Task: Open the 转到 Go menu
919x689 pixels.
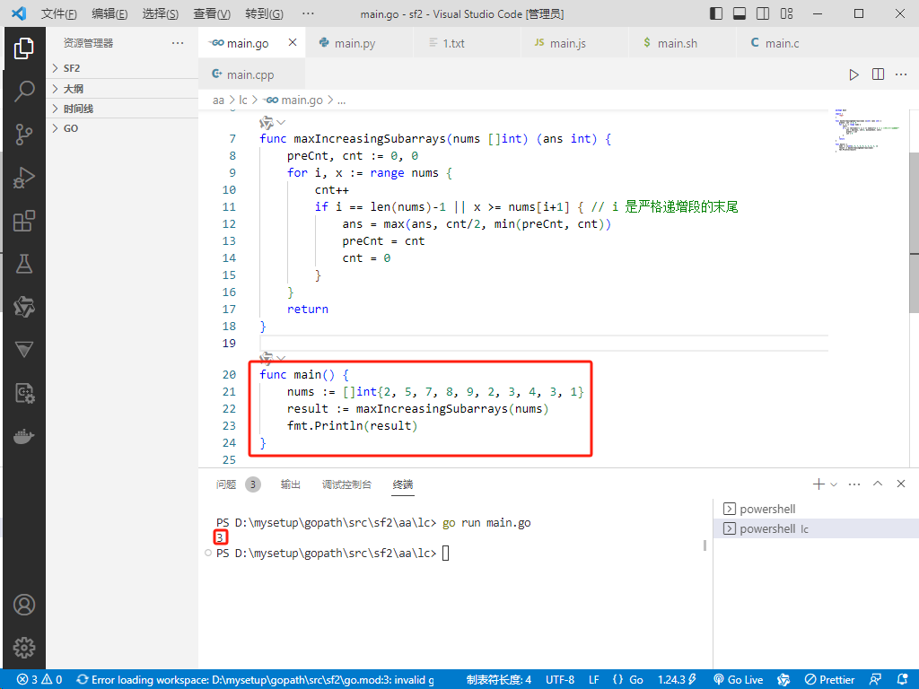Action: pyautogui.click(x=264, y=13)
